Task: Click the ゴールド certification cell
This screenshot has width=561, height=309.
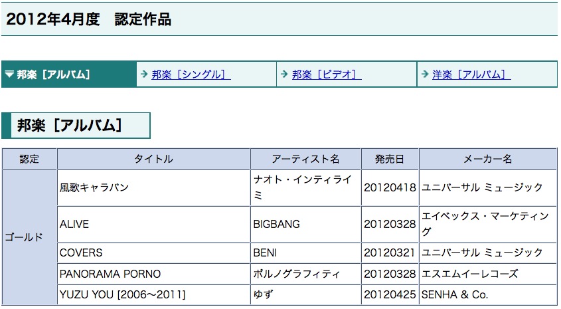Action: click(24, 237)
